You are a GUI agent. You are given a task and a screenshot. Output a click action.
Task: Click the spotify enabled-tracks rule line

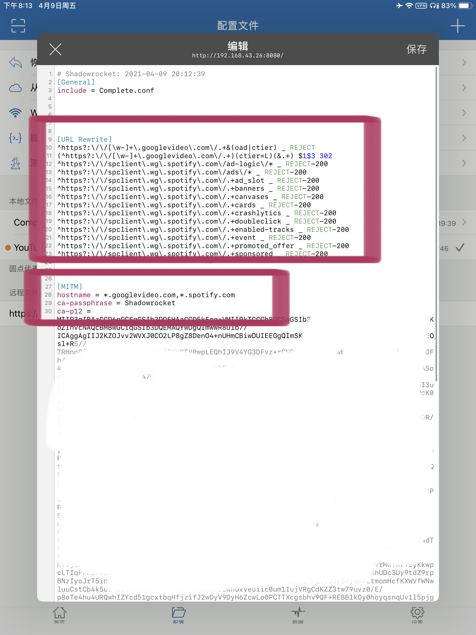click(x=203, y=230)
